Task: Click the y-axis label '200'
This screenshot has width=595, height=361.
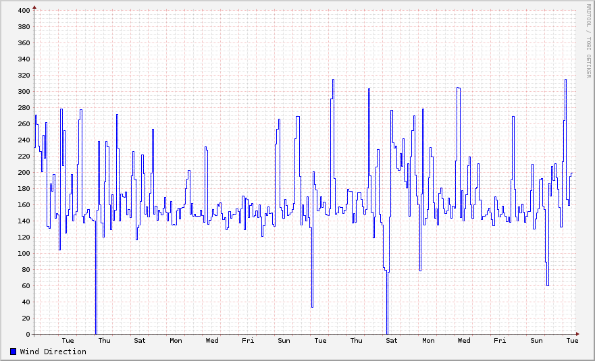Action: tap(24, 173)
